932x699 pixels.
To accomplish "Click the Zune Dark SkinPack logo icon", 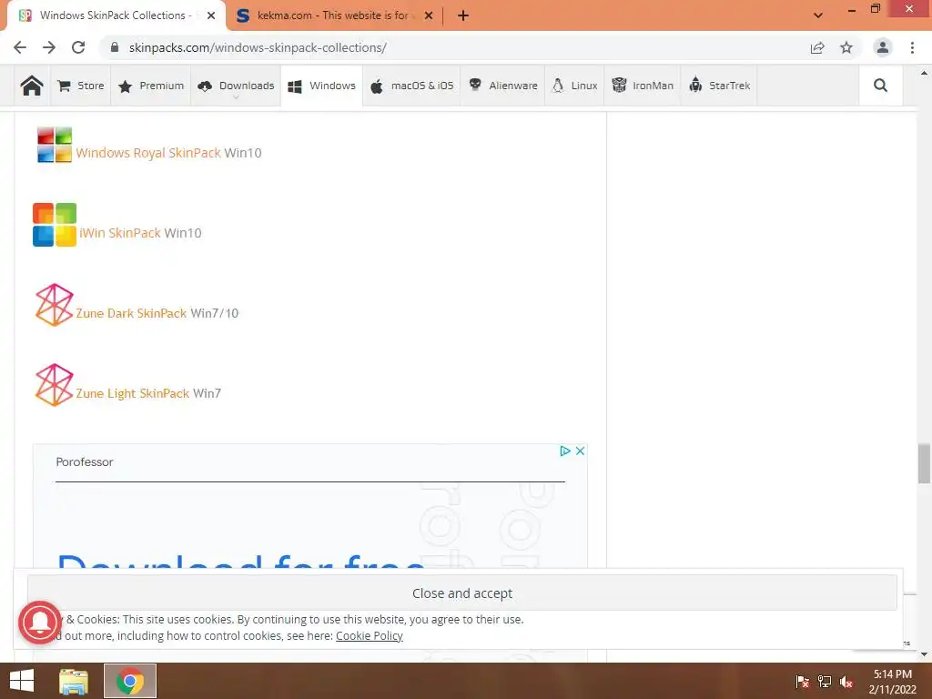I will [x=54, y=305].
